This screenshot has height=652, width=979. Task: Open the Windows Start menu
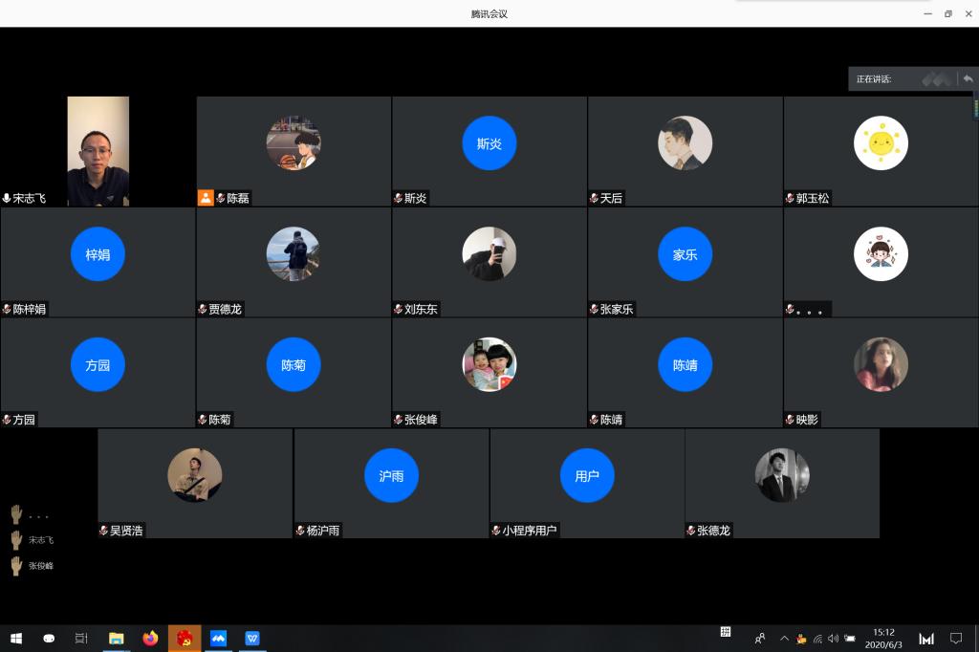pyautogui.click(x=16, y=638)
